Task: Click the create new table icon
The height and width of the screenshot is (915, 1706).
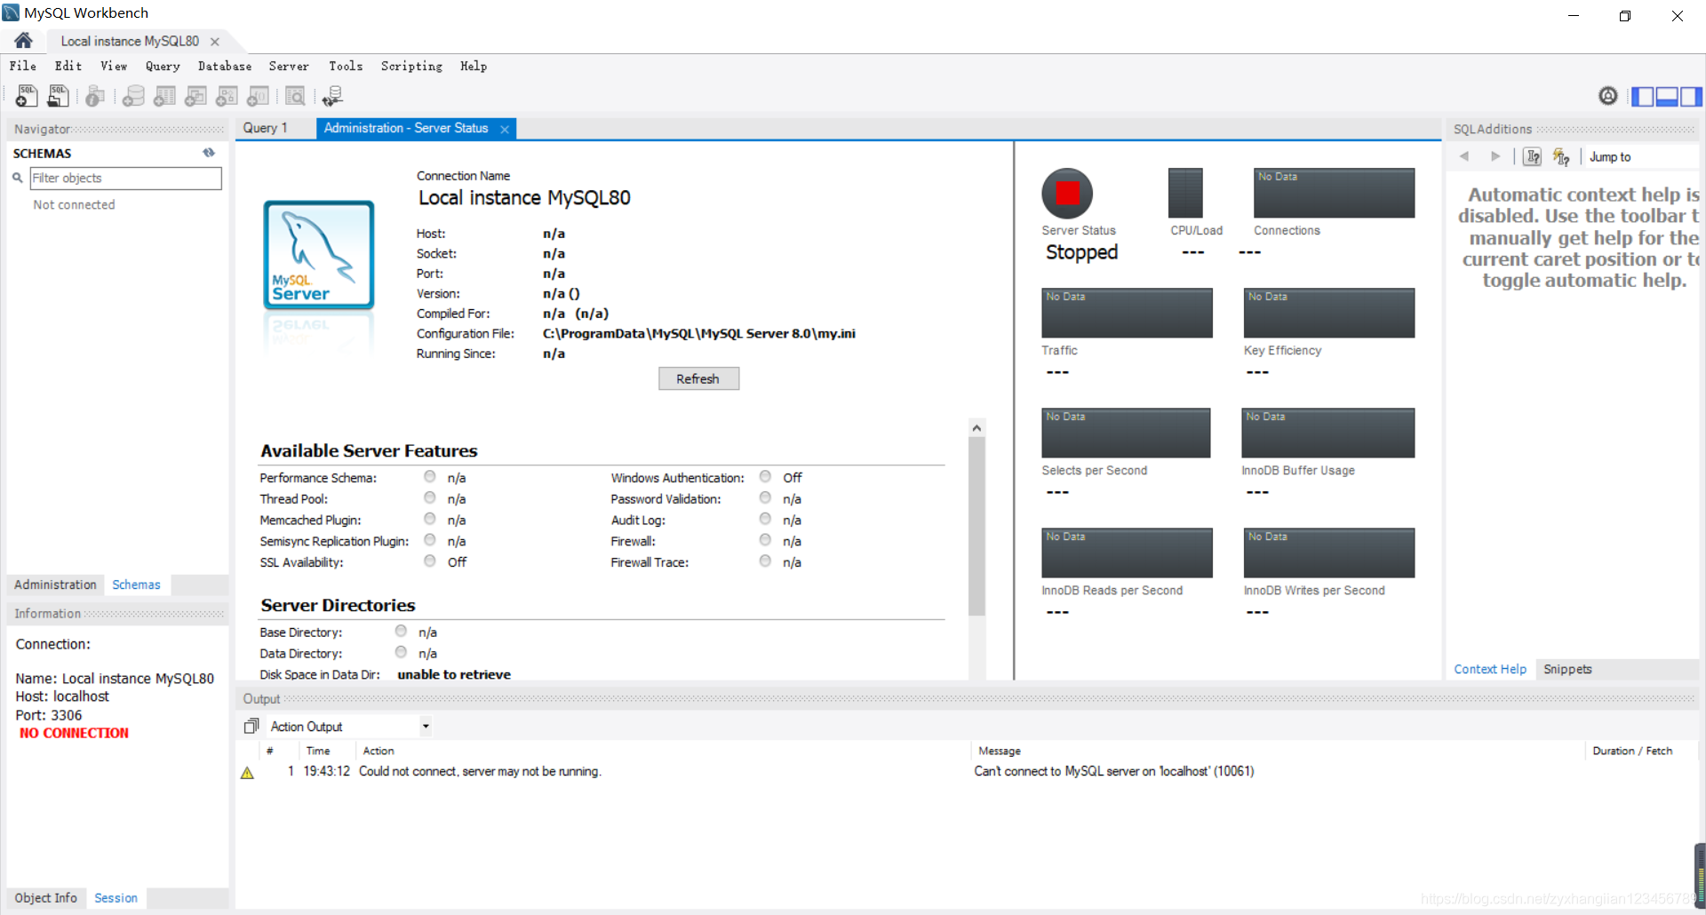Action: point(164,96)
